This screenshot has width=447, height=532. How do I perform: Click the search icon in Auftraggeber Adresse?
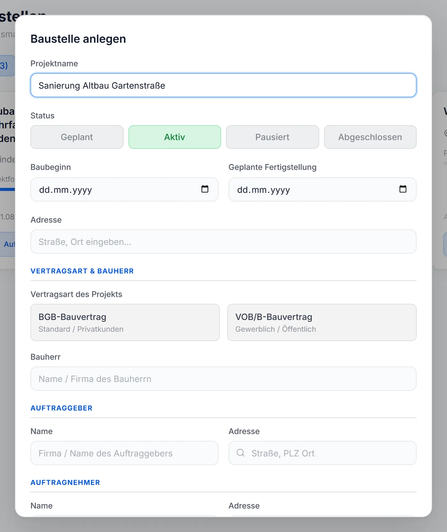click(240, 453)
